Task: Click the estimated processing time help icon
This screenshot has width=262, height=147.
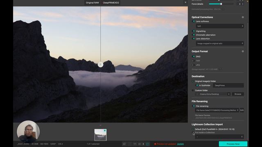Action: [x=223, y=9]
